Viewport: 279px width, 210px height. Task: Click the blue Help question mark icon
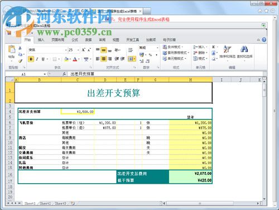tap(264, 40)
